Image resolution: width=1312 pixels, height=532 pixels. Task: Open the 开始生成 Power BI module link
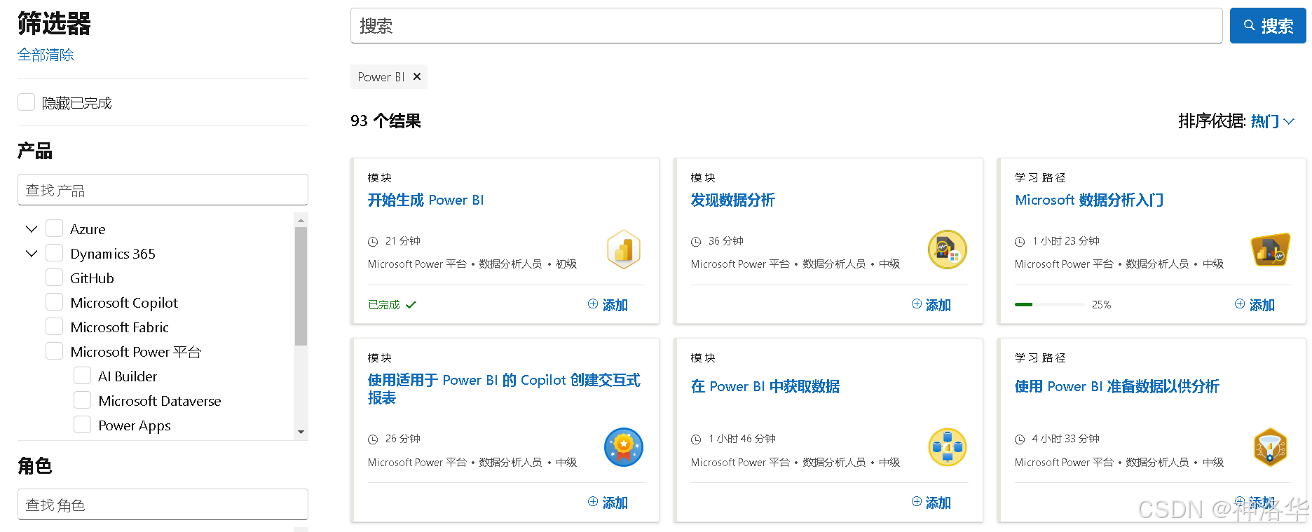click(x=425, y=200)
